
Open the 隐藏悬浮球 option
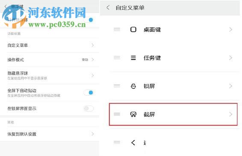(x=50, y=76)
